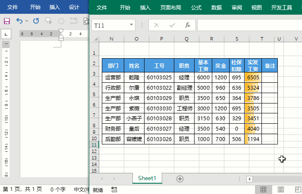This screenshot has width=302, height=194.
Task: Open the 设计 tab in Word
Action: tap(74, 7)
